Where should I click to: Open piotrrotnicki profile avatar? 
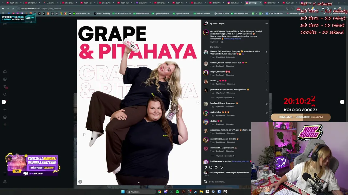(206, 113)
